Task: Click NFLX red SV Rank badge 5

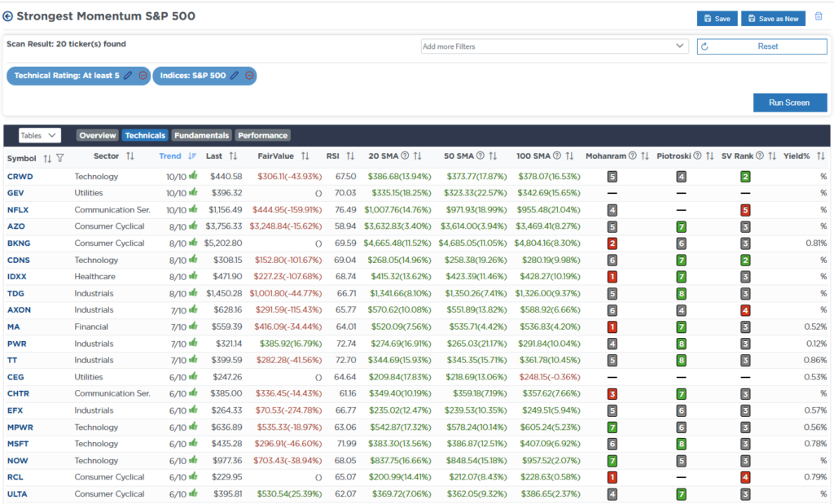Action: click(745, 210)
